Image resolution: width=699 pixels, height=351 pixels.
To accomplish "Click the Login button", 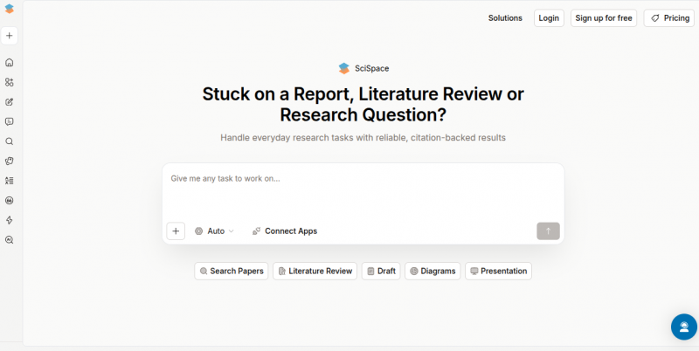I will click(x=549, y=18).
